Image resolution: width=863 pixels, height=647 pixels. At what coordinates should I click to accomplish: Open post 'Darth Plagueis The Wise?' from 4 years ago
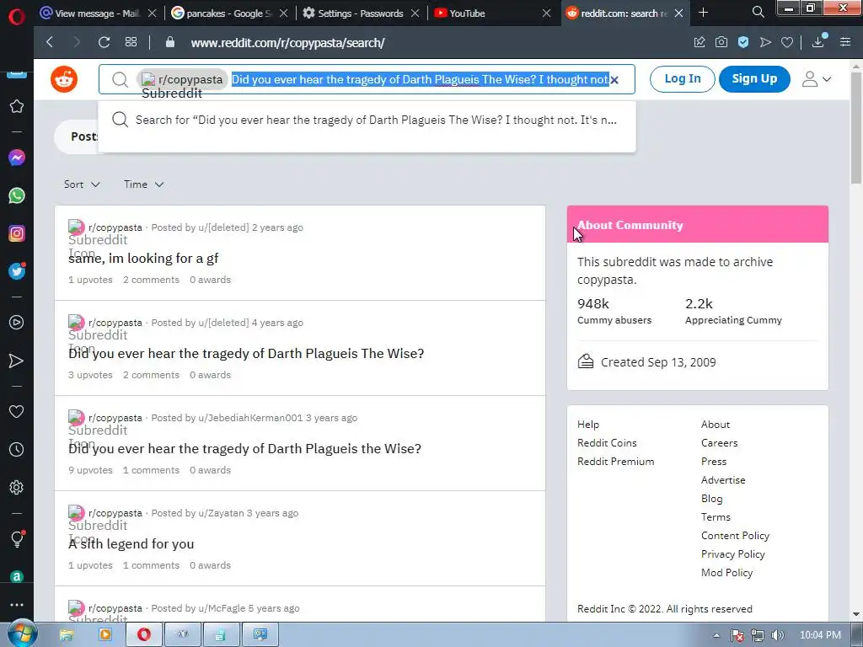pos(246,353)
